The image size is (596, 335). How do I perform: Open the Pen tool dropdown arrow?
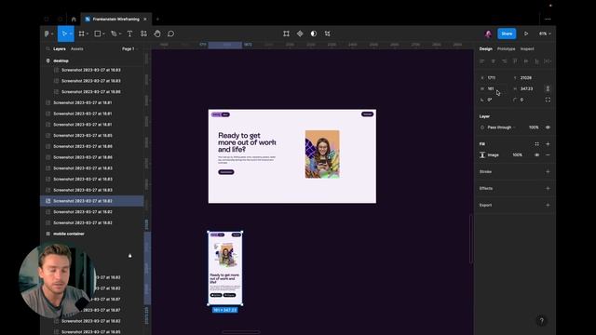click(120, 33)
